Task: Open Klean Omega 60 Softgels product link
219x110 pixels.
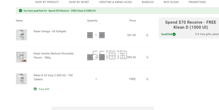Action: (50, 32)
